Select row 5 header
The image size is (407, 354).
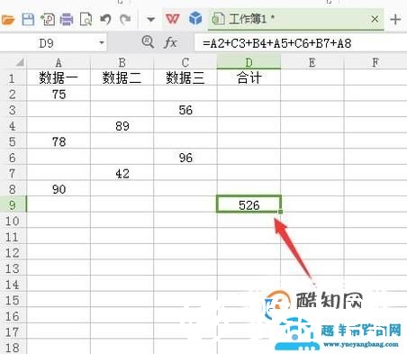[x=13, y=141]
